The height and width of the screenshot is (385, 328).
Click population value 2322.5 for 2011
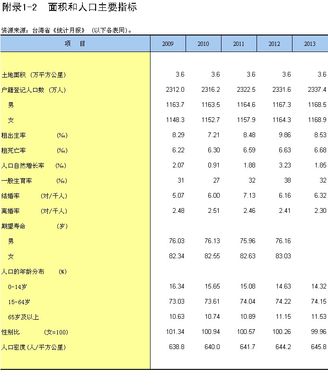coord(246,89)
